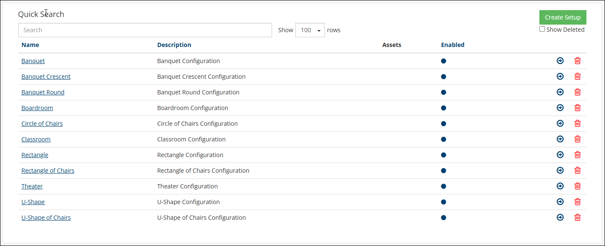
Task: Sort by the Enabled column header
Action: pyautogui.click(x=452, y=45)
